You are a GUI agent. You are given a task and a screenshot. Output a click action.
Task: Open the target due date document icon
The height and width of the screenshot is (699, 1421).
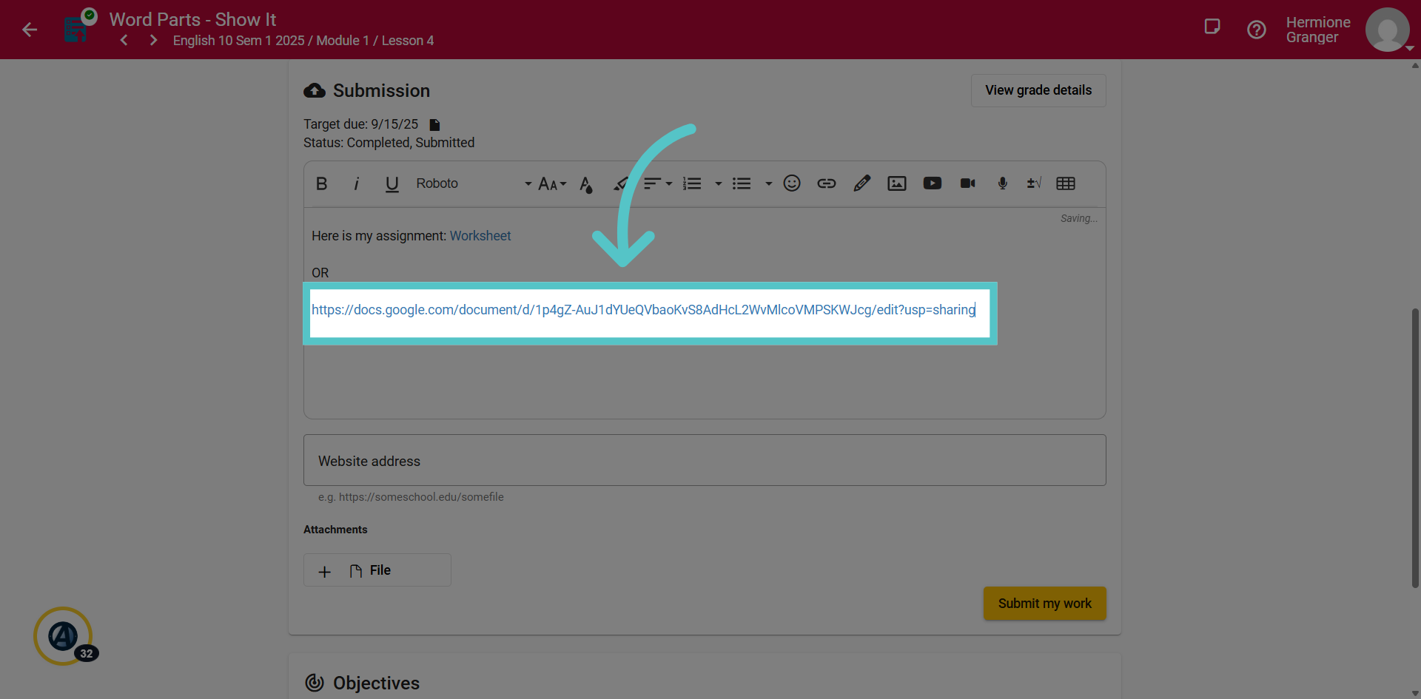(435, 125)
